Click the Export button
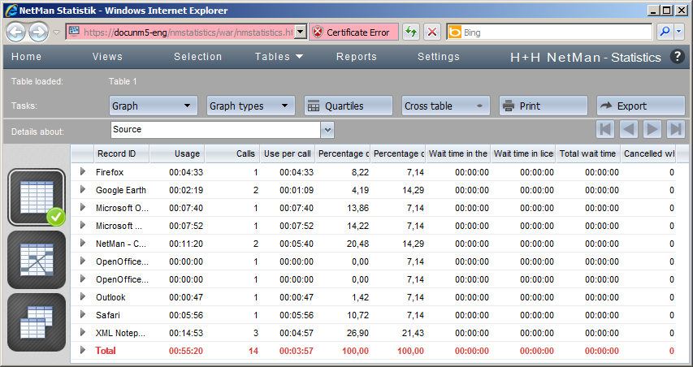The image size is (693, 367). 641,106
